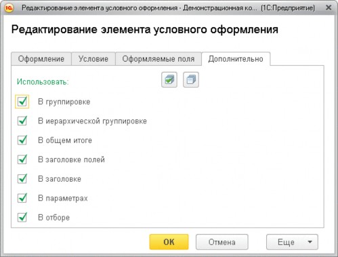
Task: Open the Еще dropdown menu
Action: point(292,242)
